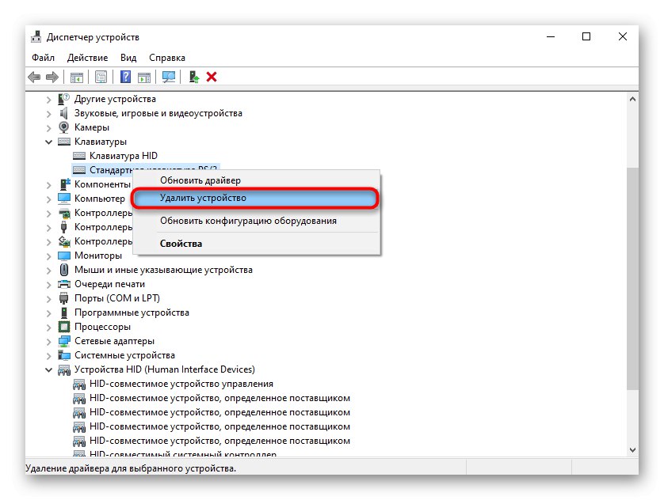This screenshot has width=664, height=500.
Task: Click the Back arrow toolbar icon
Action: 34,77
